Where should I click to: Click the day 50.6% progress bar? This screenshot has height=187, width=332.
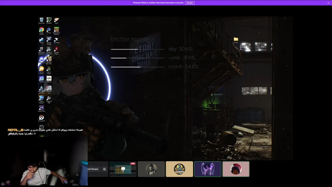138,49
